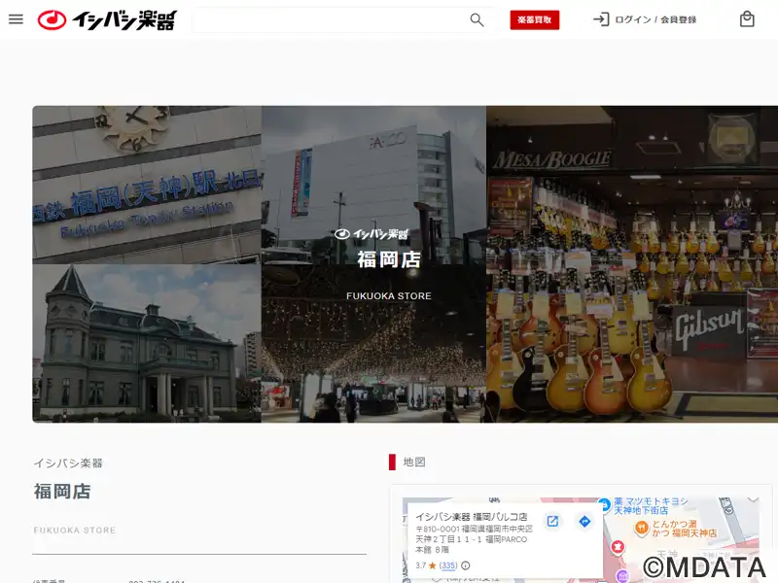Click the guitar wall Gibson photo
Image resolution: width=778 pixels, height=583 pixels.
coord(631,264)
